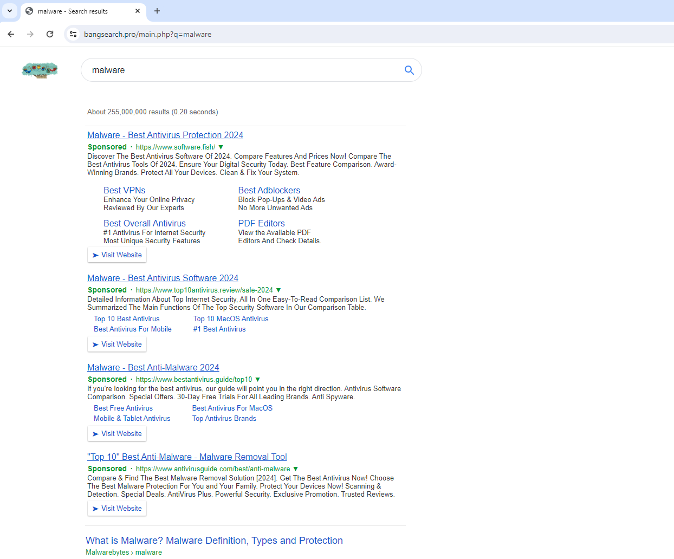
Task: Expand the arrow beside top10antivirus.review URL
Action: [278, 290]
